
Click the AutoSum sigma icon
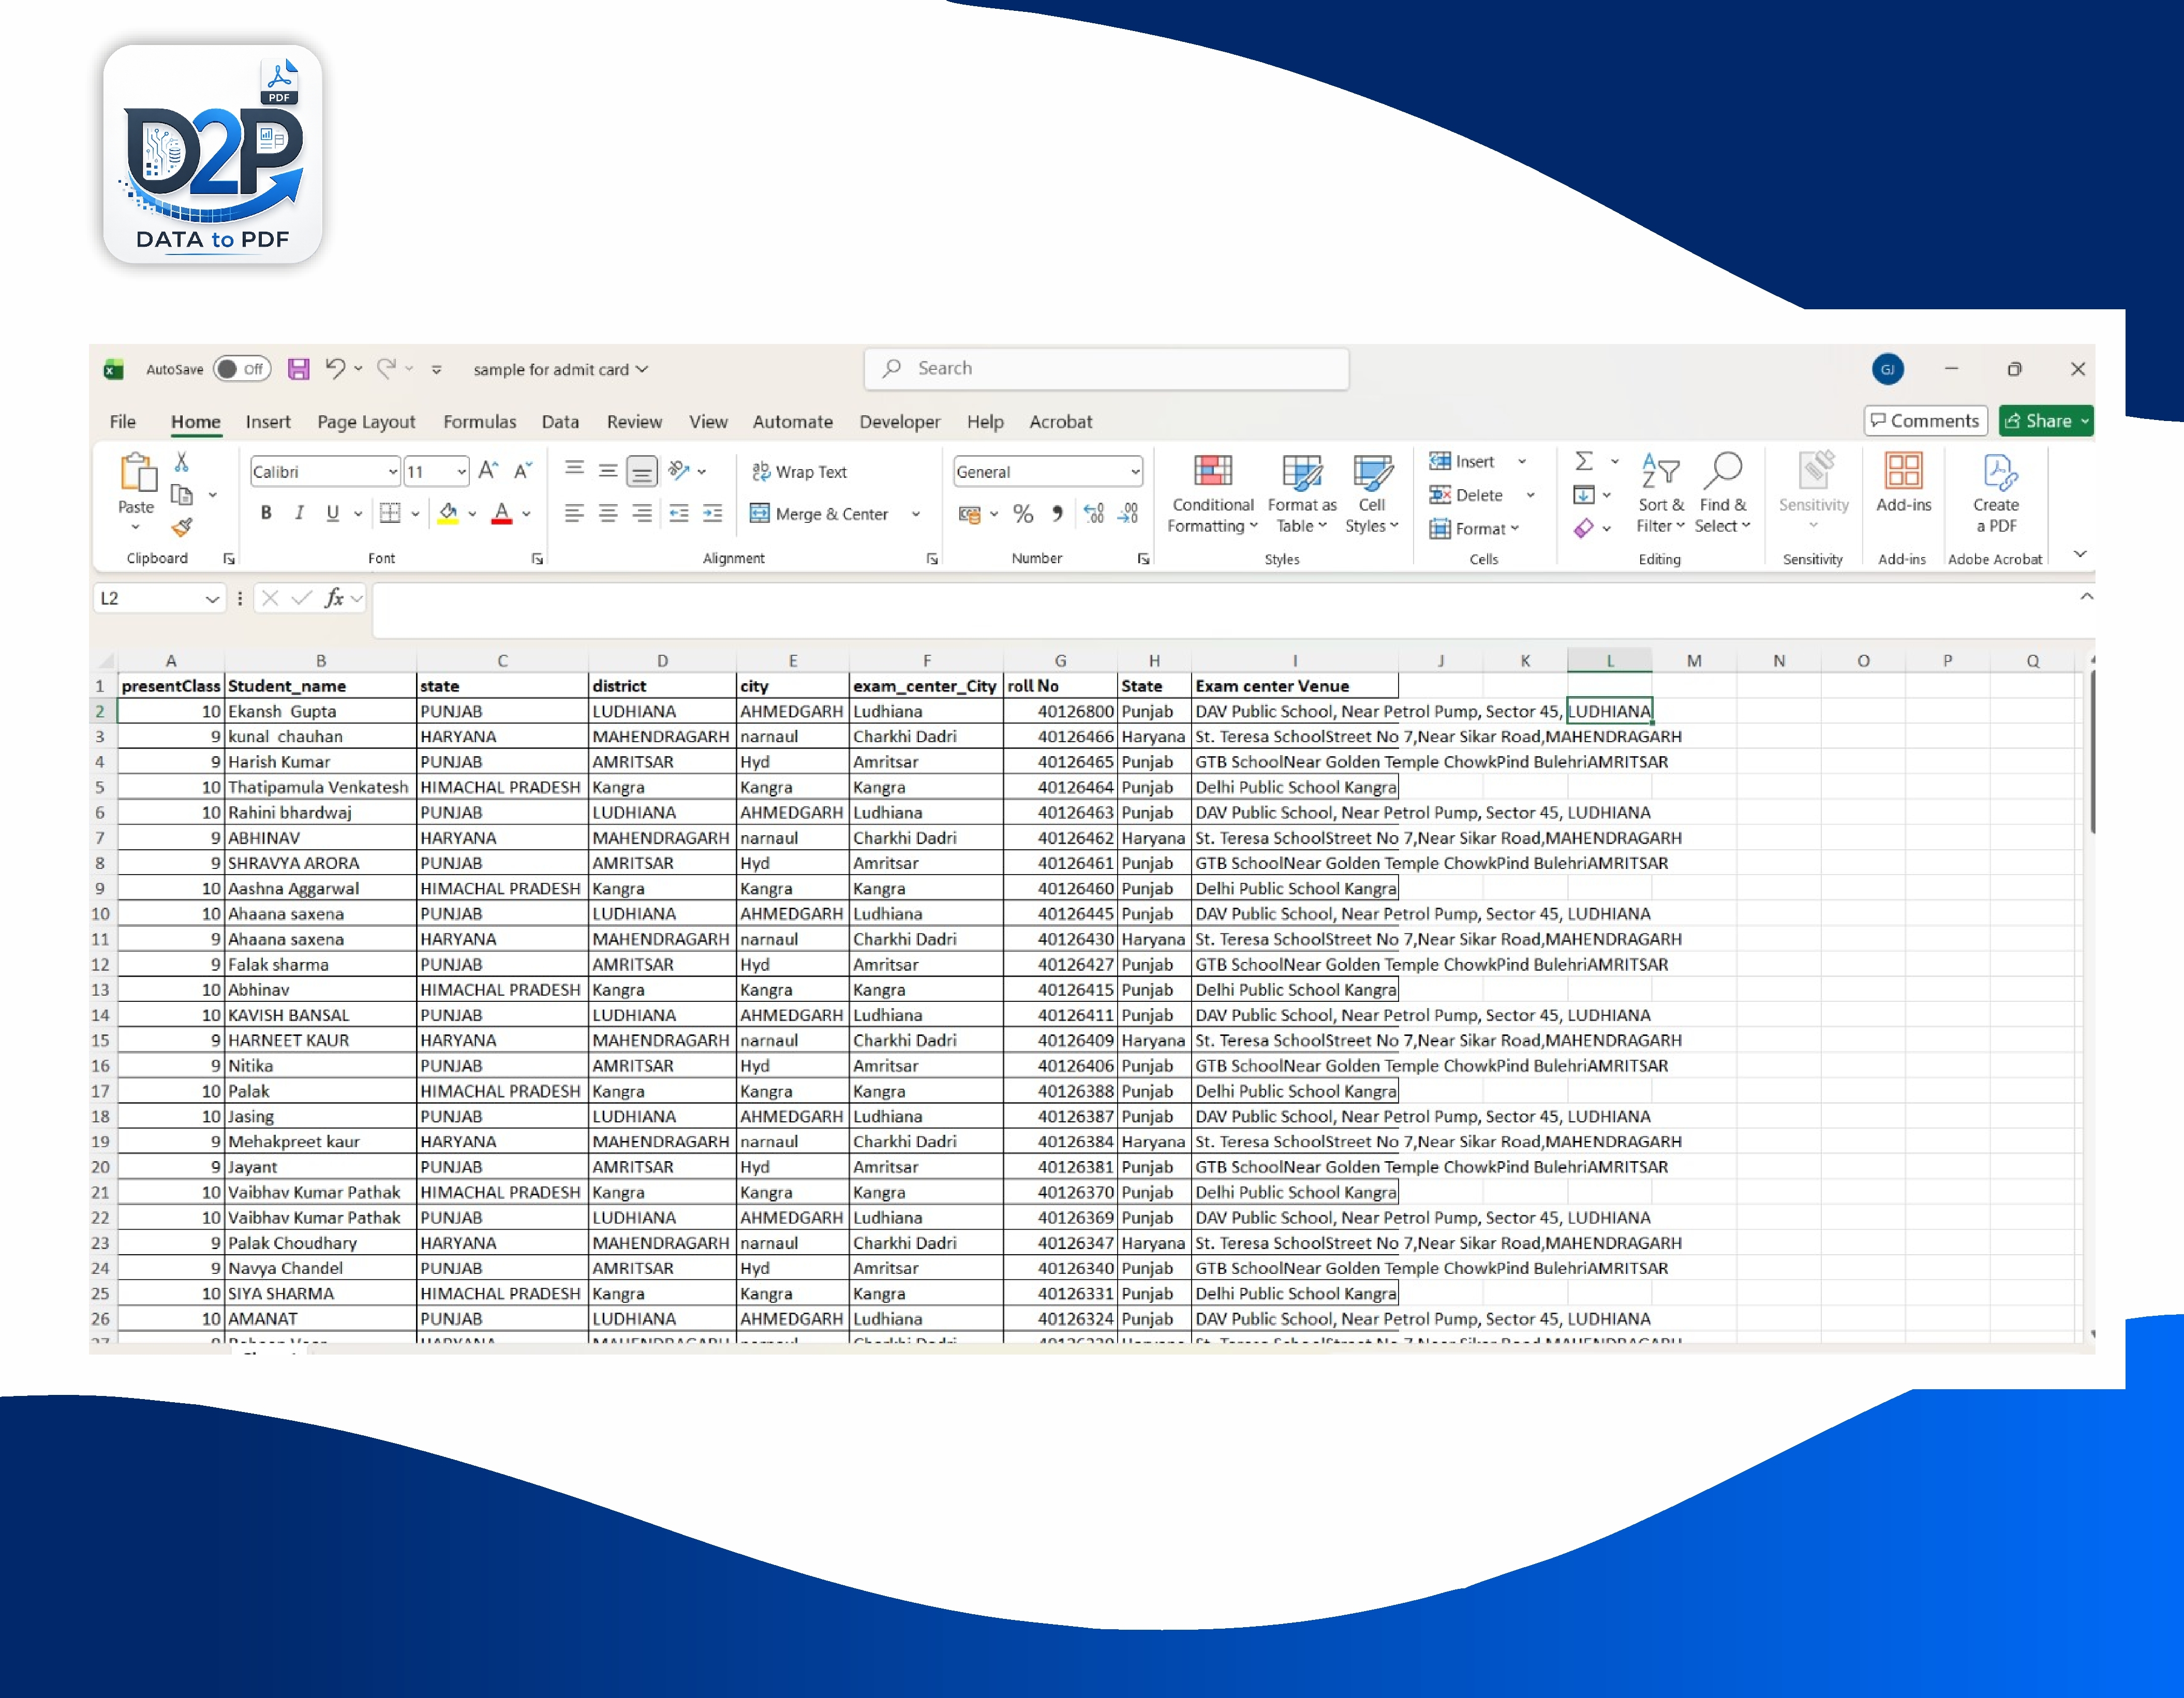[1584, 461]
